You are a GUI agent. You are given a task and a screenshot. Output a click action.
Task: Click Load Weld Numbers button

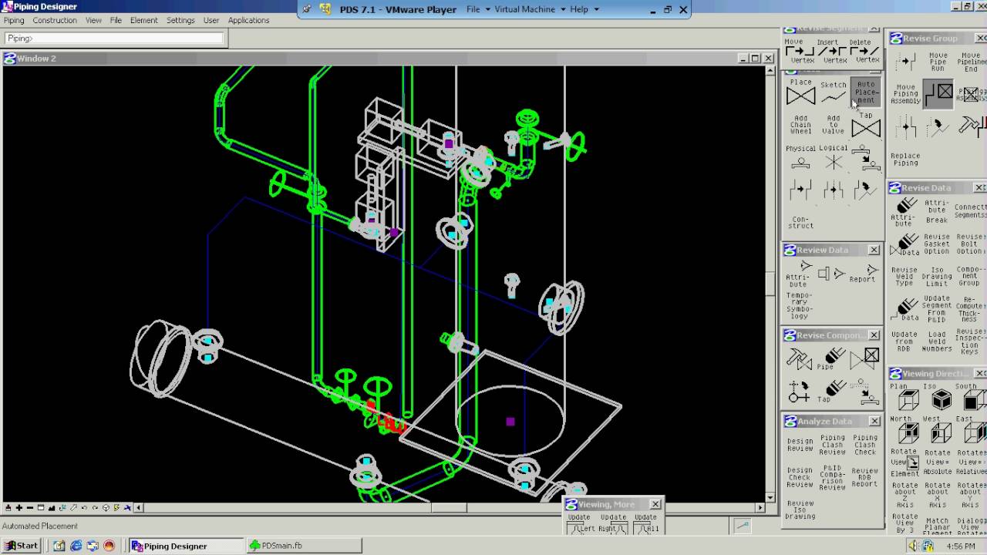coord(937,341)
